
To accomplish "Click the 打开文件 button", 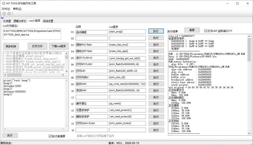I will 37,46.
